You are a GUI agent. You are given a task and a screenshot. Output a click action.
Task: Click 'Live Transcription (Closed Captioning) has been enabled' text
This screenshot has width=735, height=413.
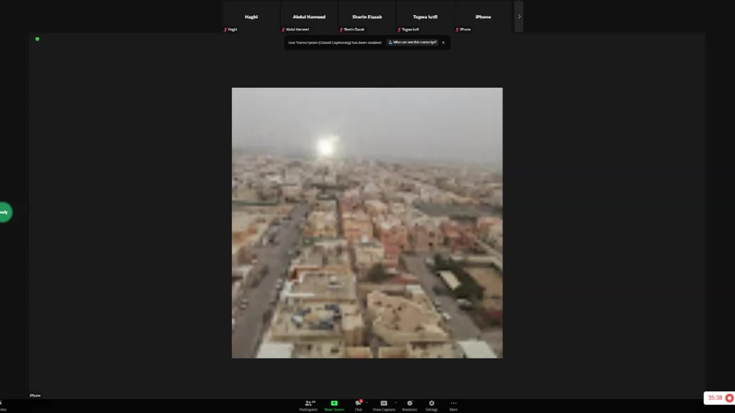tap(335, 42)
